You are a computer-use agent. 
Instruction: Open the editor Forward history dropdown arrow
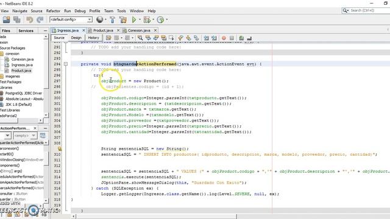[132, 38]
